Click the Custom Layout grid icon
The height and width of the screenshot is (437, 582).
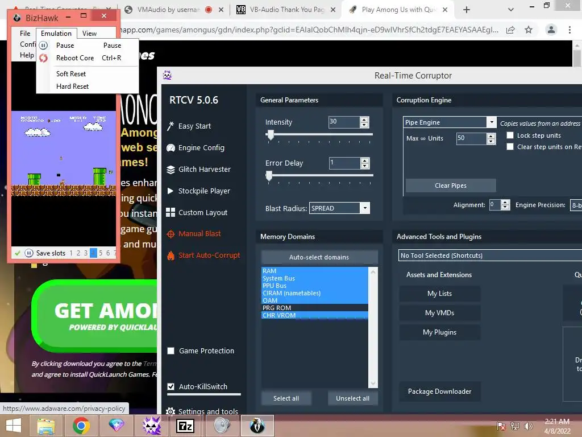171,212
